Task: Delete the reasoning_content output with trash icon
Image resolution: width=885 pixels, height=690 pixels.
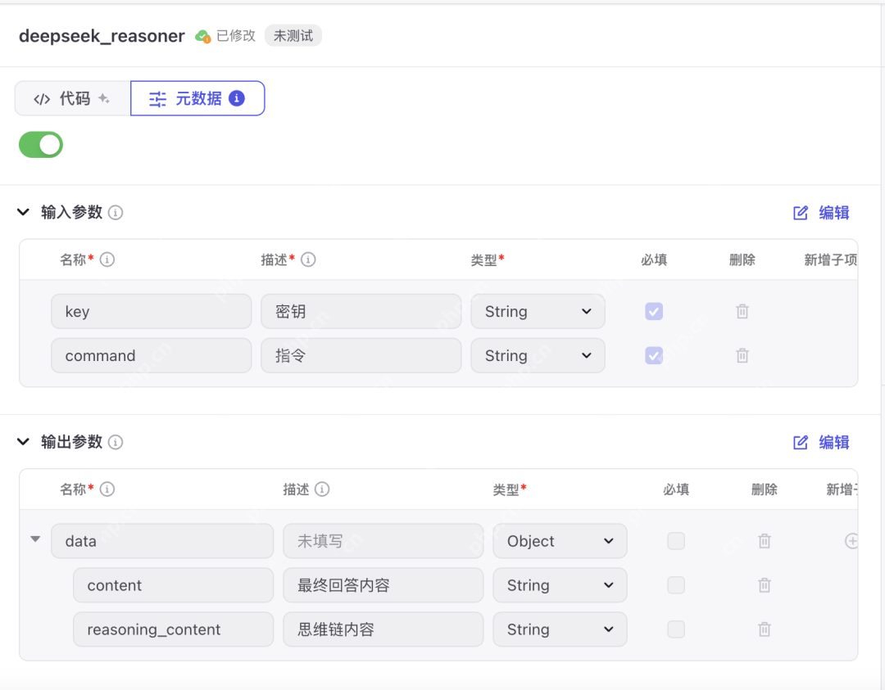Action: (x=765, y=629)
